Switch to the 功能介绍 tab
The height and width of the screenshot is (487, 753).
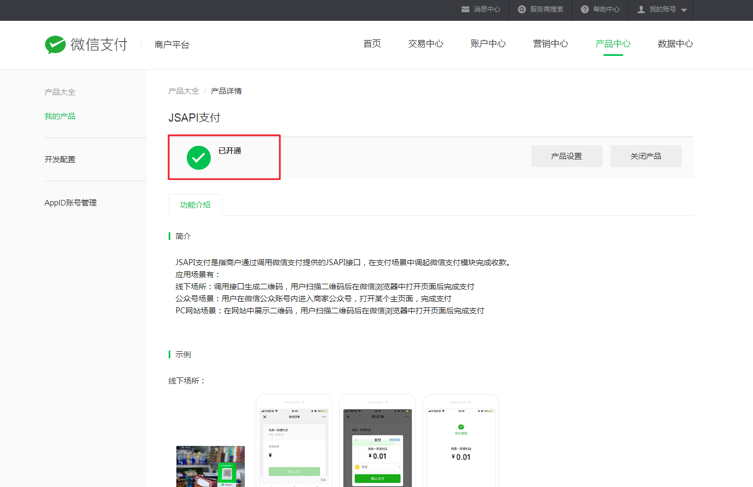tap(195, 205)
